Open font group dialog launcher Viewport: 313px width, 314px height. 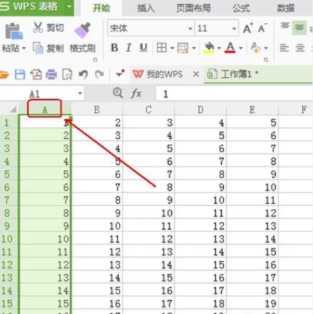(x=266, y=60)
